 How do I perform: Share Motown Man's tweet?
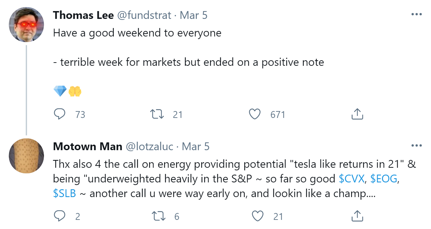coord(357,216)
